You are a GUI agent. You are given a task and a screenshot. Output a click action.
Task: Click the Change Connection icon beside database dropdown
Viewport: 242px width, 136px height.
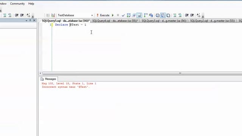pyautogui.click(x=53, y=15)
